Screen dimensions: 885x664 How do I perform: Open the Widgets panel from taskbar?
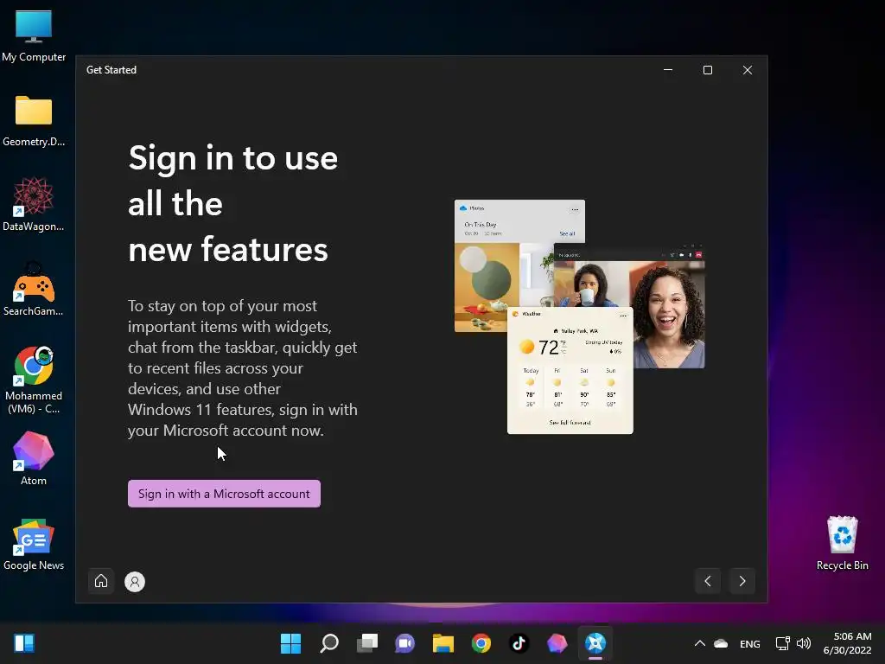click(24, 643)
